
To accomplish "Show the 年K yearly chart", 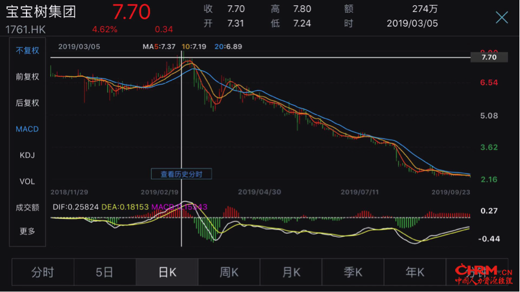I will click(415, 272).
